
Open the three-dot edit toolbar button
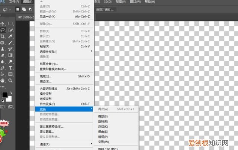3,87
